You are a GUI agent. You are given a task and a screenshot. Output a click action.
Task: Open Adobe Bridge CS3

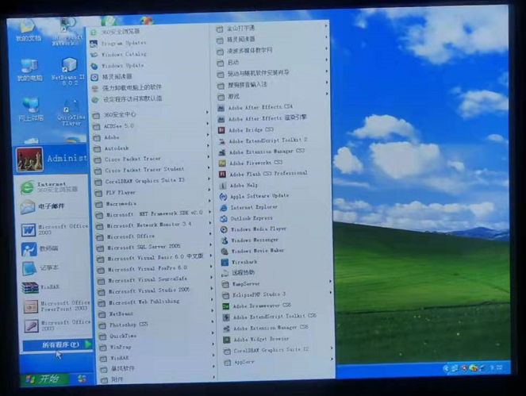click(251, 129)
